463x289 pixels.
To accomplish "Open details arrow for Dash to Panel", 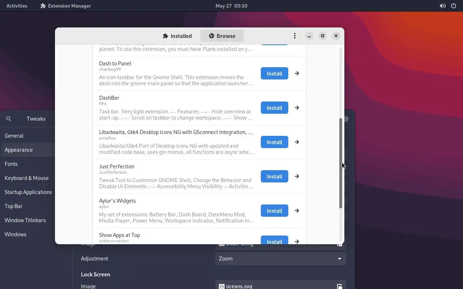I will (x=297, y=73).
